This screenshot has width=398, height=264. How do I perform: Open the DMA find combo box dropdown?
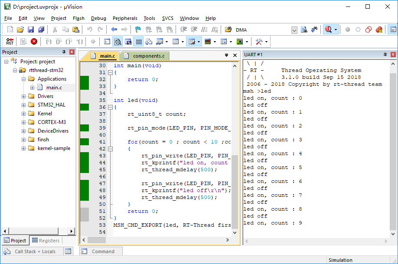[x=294, y=30]
